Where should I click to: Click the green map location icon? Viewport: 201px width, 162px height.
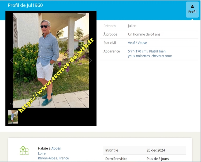(x=24, y=151)
